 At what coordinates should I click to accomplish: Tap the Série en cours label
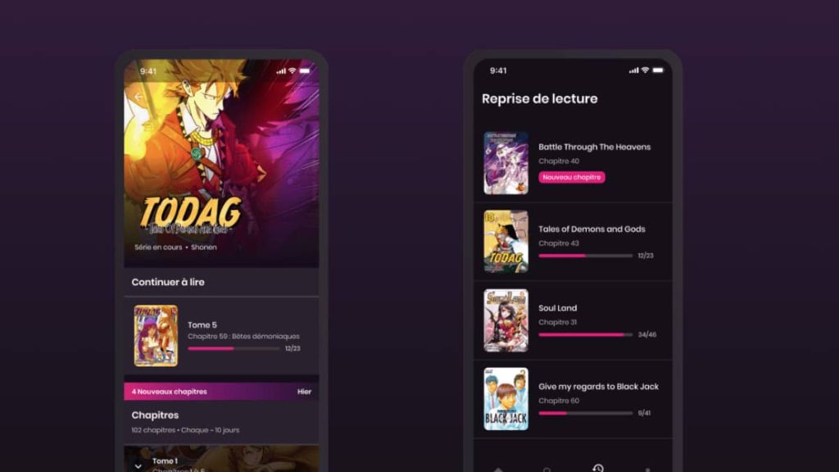click(x=158, y=247)
